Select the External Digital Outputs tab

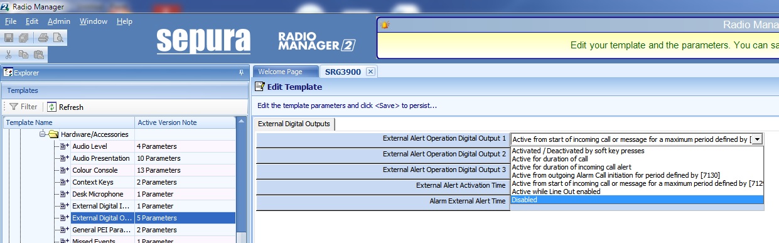[x=294, y=124]
